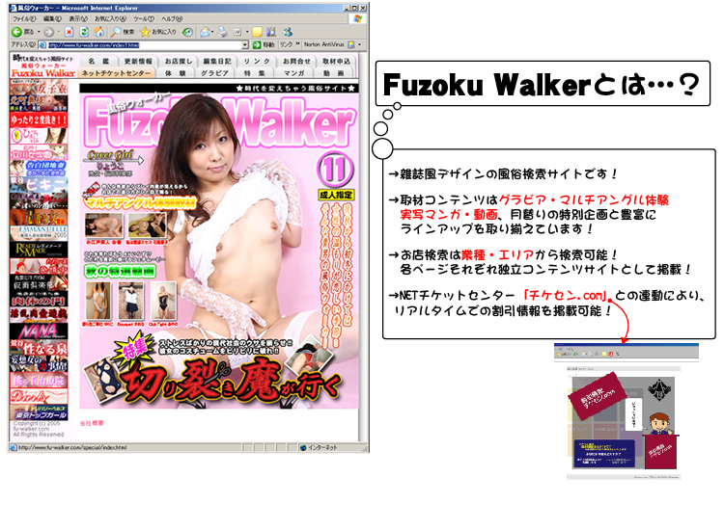
Task: Click the 東京トップガール sidebar banner
Action: pyautogui.click(x=39, y=412)
